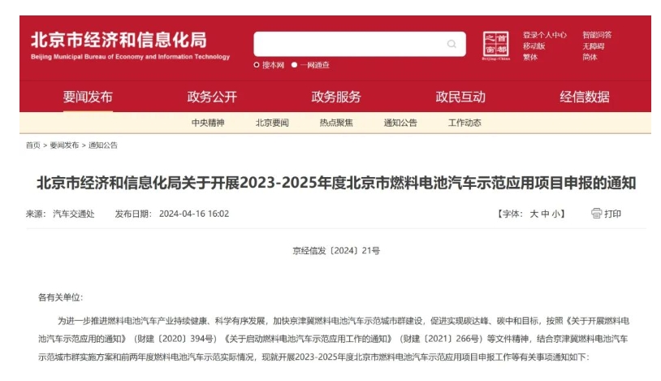Click inside the site search input field
Screen dimensions: 661x381
click(349, 44)
